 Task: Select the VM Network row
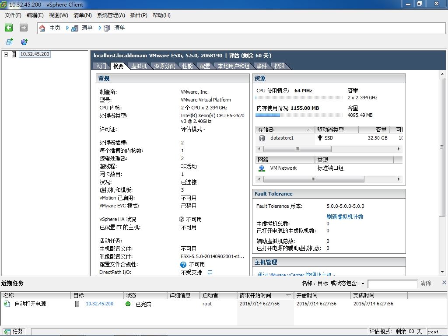tap(329, 168)
